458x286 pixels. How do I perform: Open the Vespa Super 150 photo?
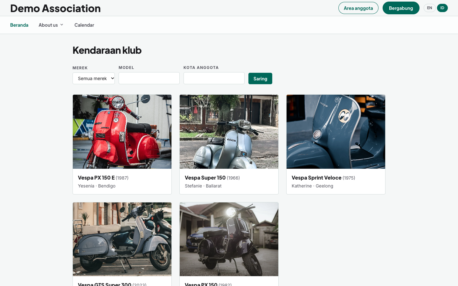(229, 132)
